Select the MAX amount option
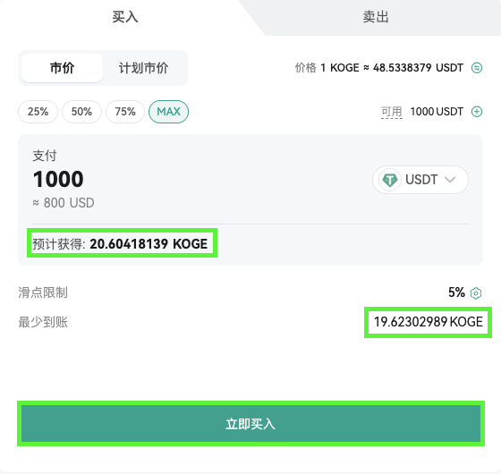Screen dimensions: 501x474 [x=168, y=112]
